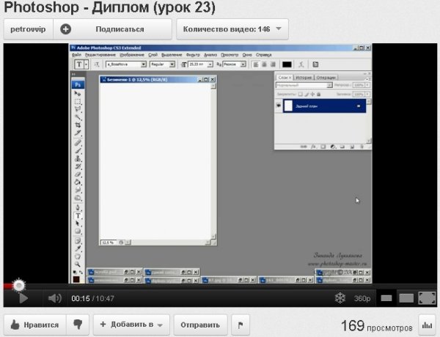The width and height of the screenshot is (440, 337).
Task: Open the layer opacity 100% arrow
Action: [367, 85]
